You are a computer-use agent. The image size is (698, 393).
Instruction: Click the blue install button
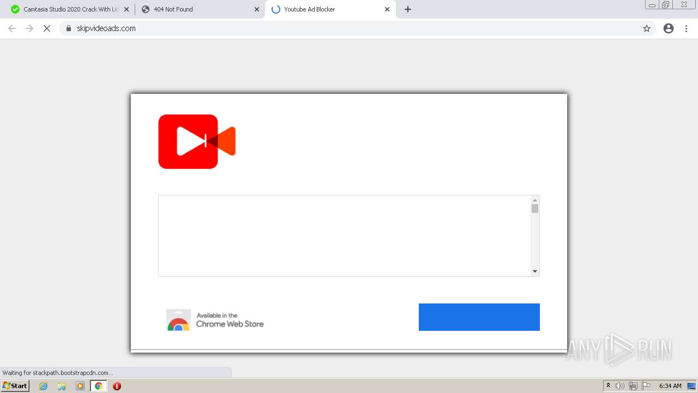479,317
